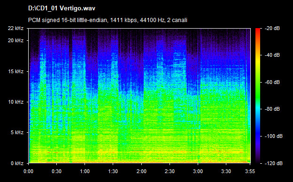This screenshot has width=293, height=182.
Task: Click the spectrogram plot area center
Action: (139, 96)
